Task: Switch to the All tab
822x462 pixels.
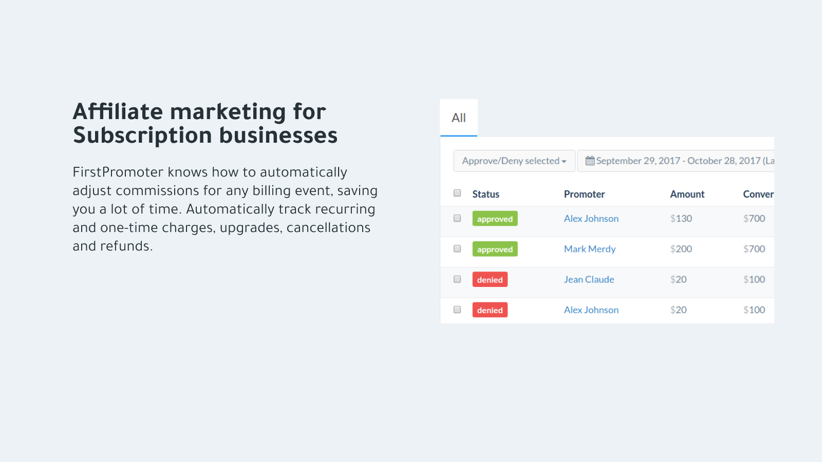Action: pyautogui.click(x=459, y=118)
